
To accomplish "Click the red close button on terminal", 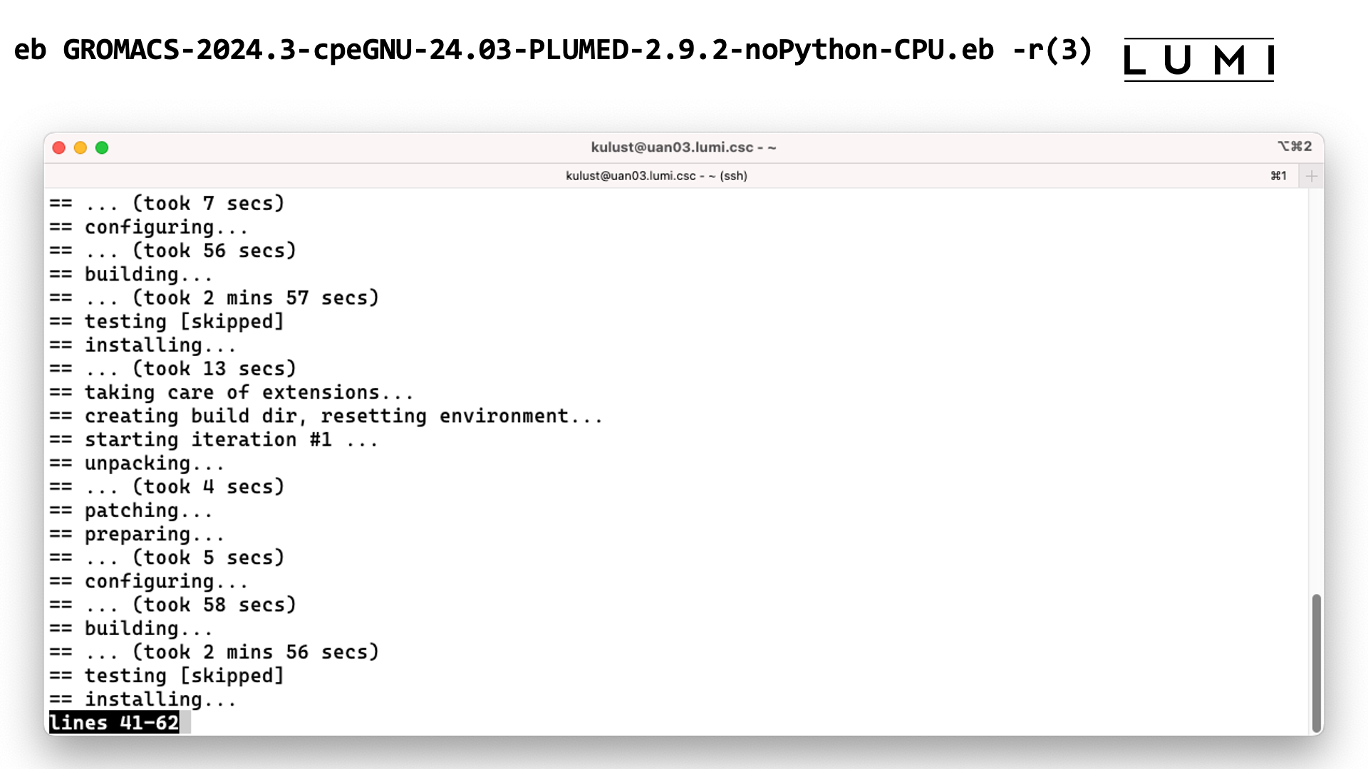I will pos(58,147).
